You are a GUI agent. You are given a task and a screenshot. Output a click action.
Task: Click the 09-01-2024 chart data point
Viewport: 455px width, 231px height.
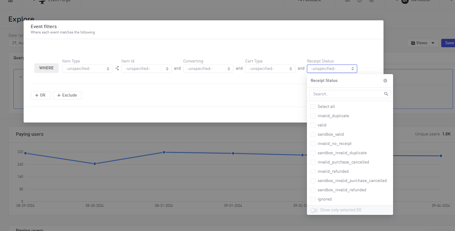click(x=233, y=153)
